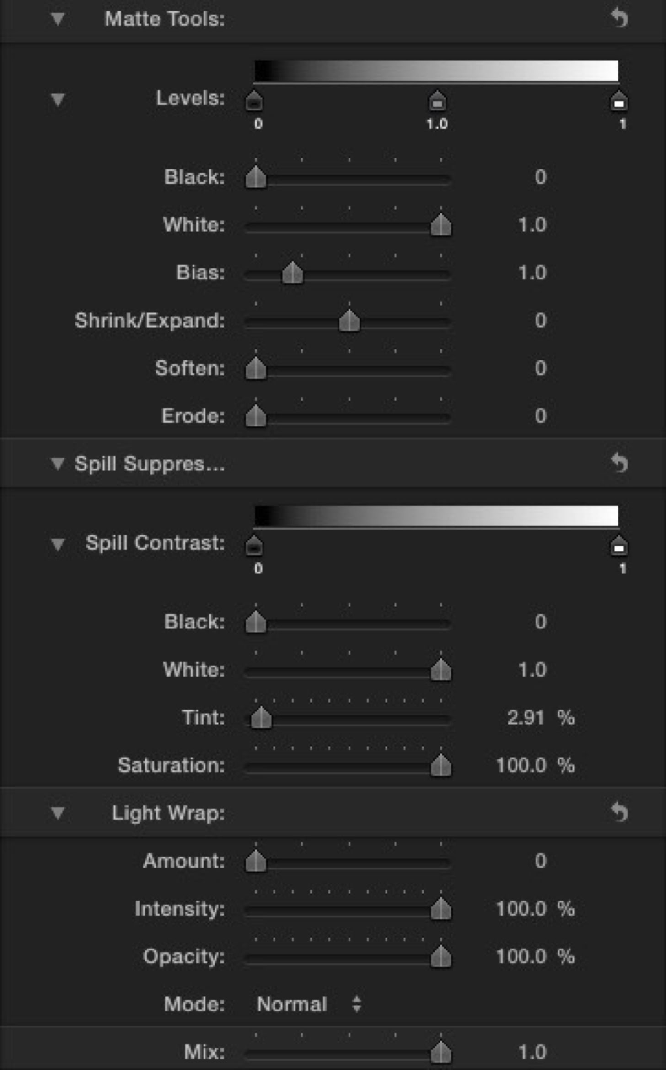Collapse the Levels disclosure triangle
Image resolution: width=666 pixels, height=1070 pixels.
58,99
